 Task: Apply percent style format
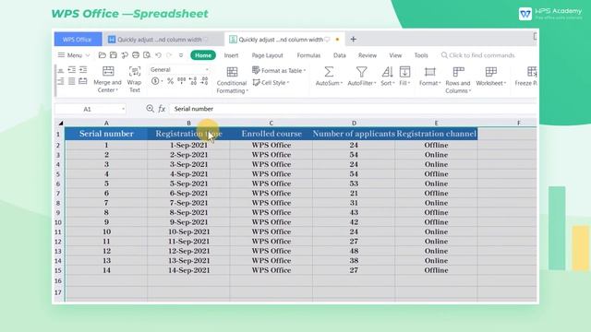[x=170, y=81]
